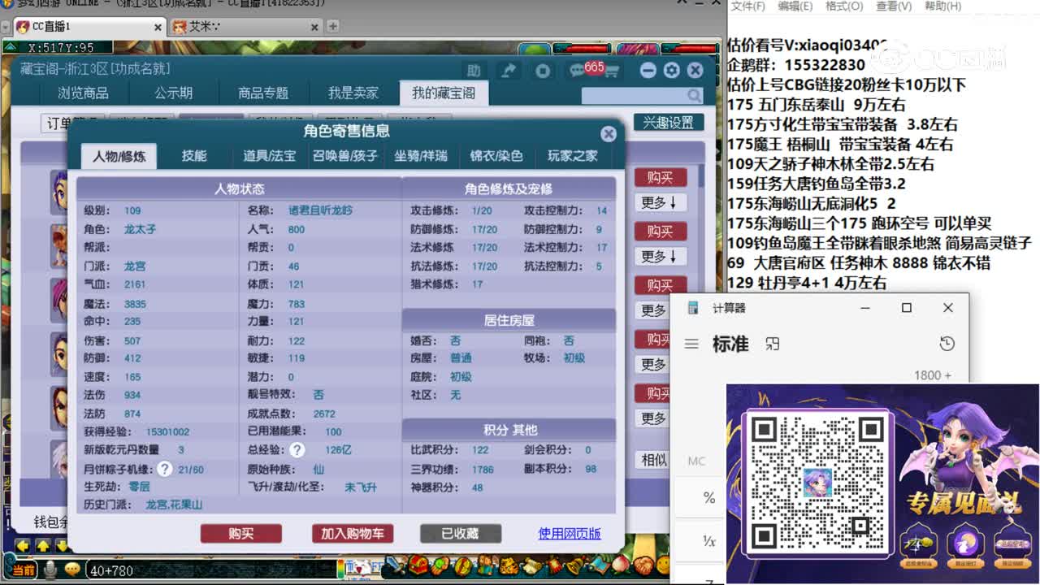Click the microphone icon in the chat bar

pyautogui.click(x=49, y=570)
